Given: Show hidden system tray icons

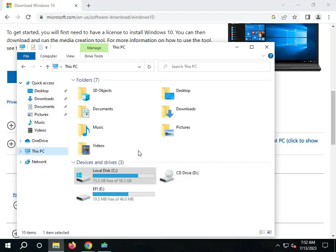Looking at the screenshot, I should [x=278, y=245].
